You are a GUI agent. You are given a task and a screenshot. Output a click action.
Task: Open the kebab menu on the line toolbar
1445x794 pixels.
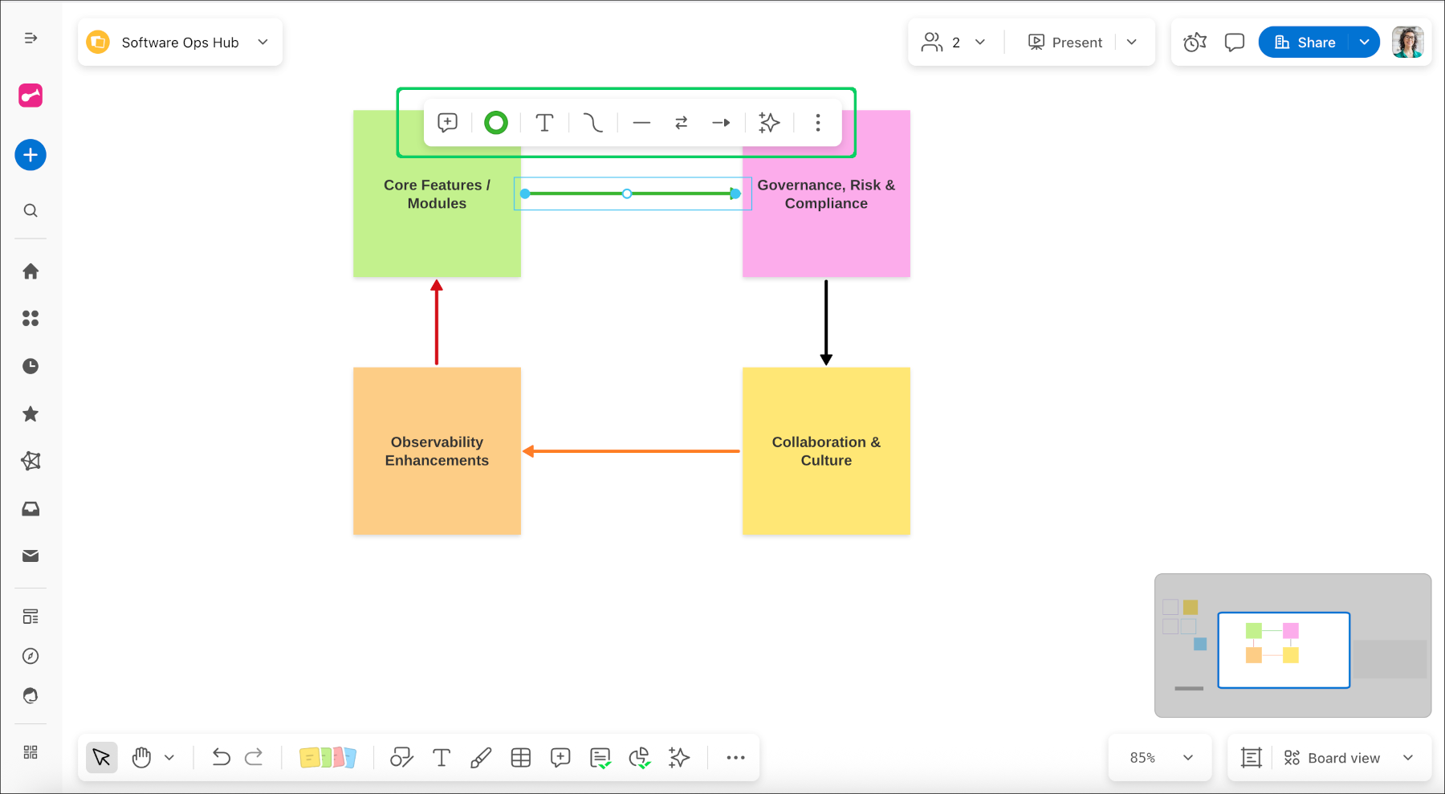coord(817,122)
